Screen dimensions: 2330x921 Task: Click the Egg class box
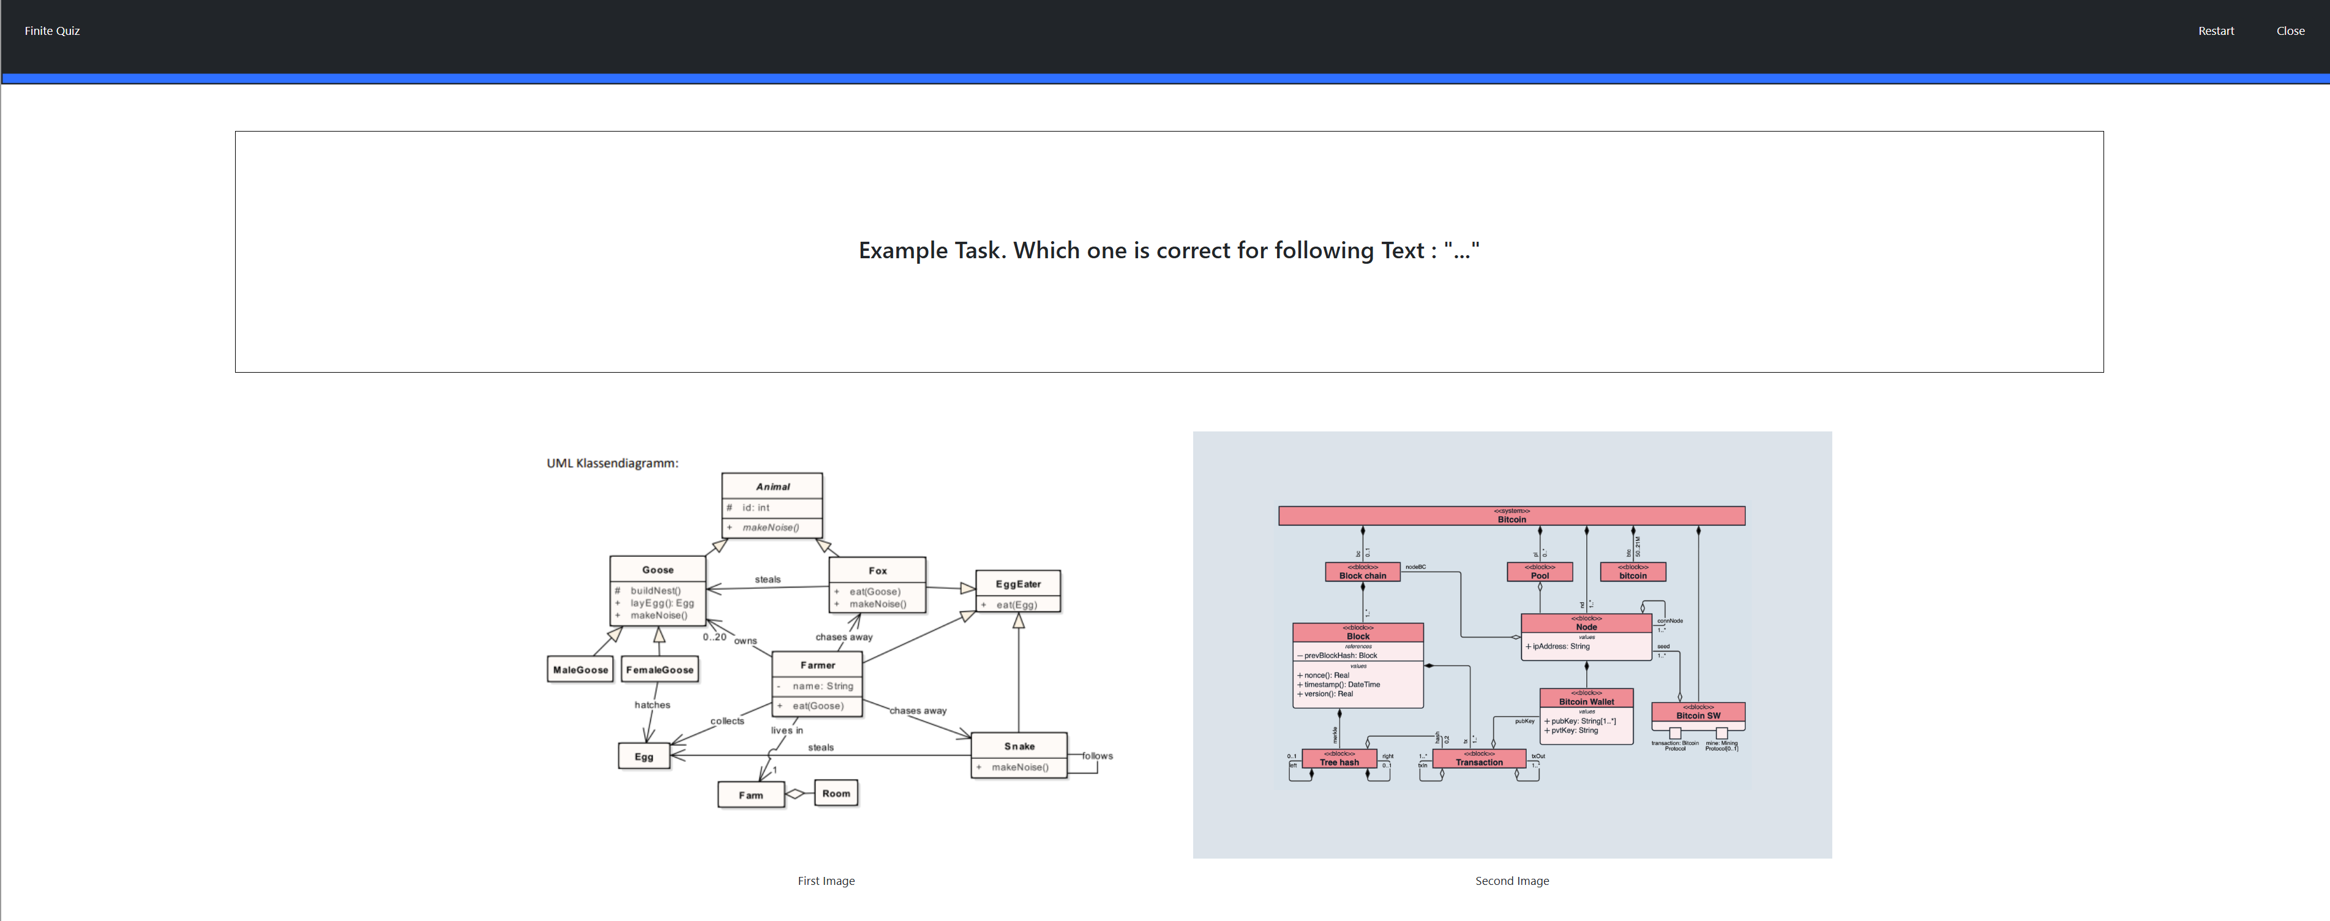pyautogui.click(x=644, y=756)
